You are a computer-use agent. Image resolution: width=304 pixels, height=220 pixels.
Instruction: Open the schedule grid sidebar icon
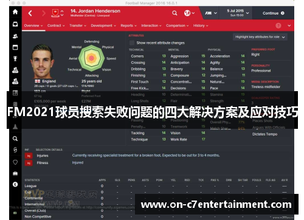[x=15, y=93]
